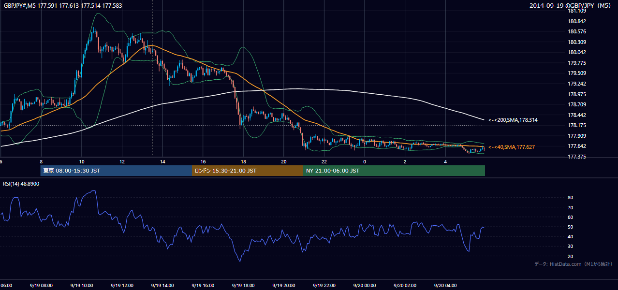Click price level 178.975 on the axis
The image size is (618, 290).
click(577, 94)
